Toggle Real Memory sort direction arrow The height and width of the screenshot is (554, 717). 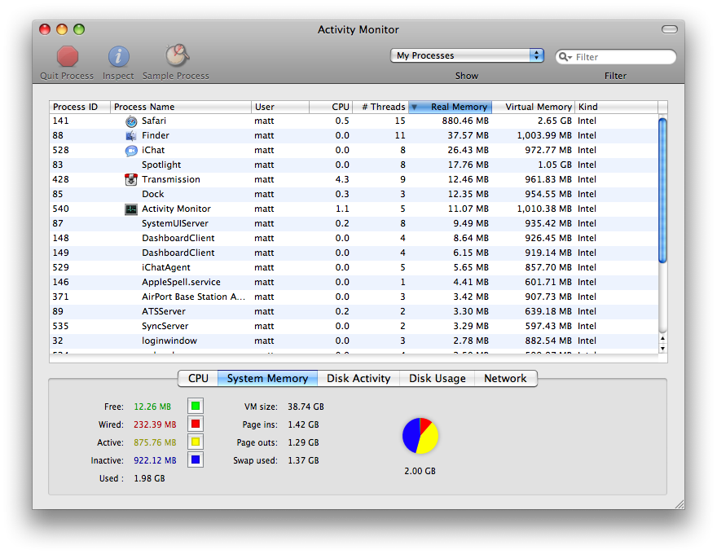414,107
